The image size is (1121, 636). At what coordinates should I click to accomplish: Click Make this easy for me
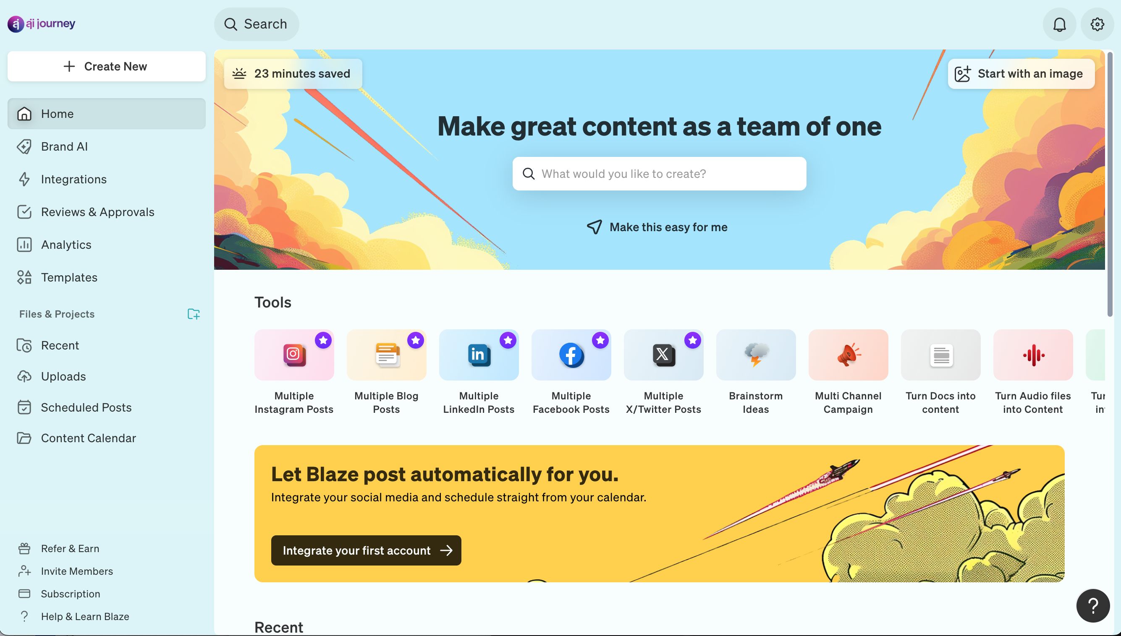pyautogui.click(x=657, y=227)
